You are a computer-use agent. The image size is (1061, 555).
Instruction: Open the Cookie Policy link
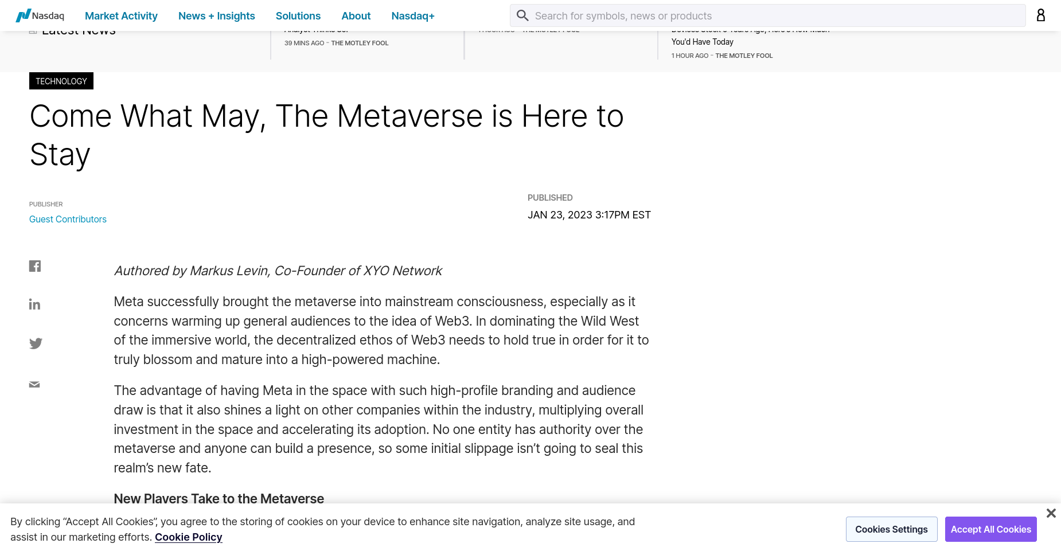click(x=188, y=537)
